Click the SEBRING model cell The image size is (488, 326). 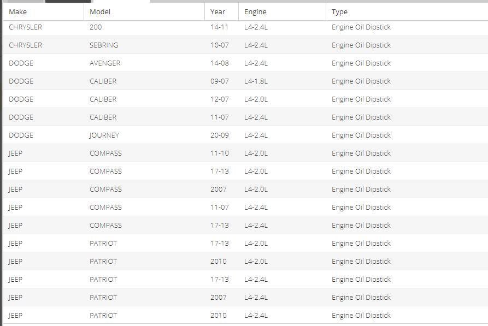104,45
